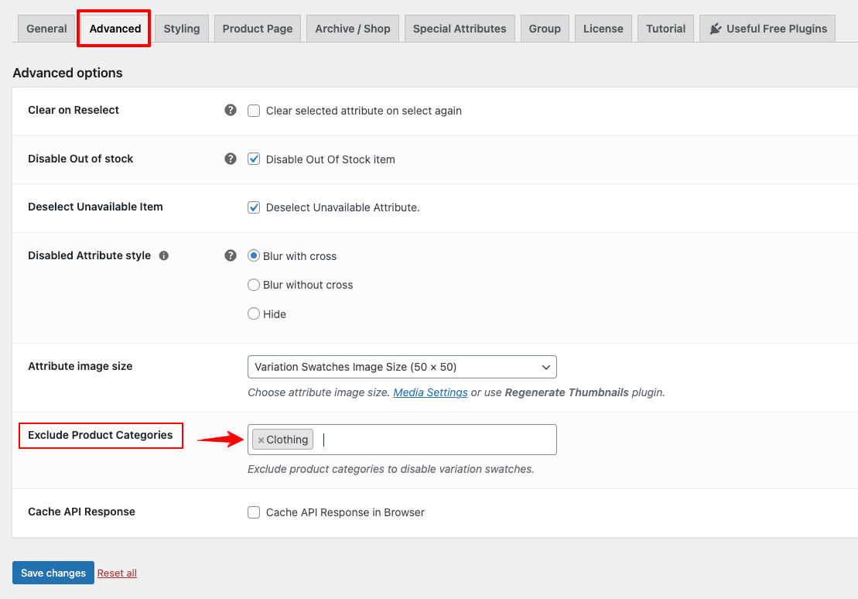
Task: Click the Save changes button
Action: (53, 573)
